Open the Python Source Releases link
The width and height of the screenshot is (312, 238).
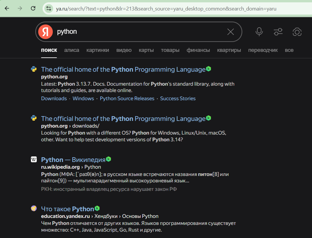127,98
